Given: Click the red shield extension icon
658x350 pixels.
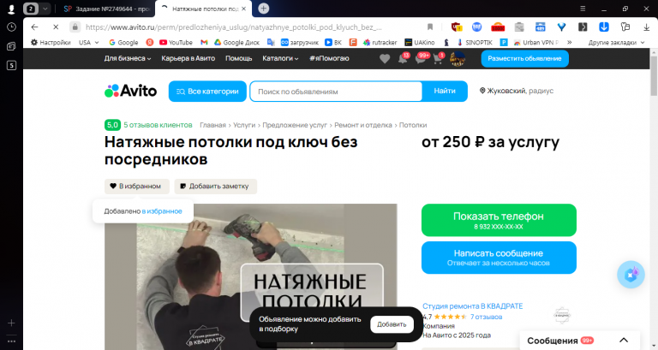Looking at the screenshot, I should 457,27.
